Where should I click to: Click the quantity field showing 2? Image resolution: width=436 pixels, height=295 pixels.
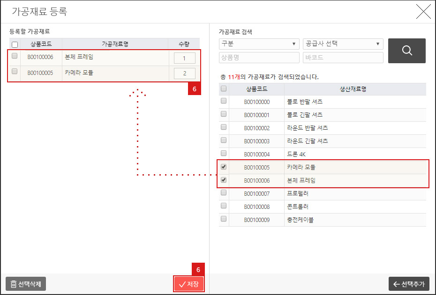tap(184, 73)
